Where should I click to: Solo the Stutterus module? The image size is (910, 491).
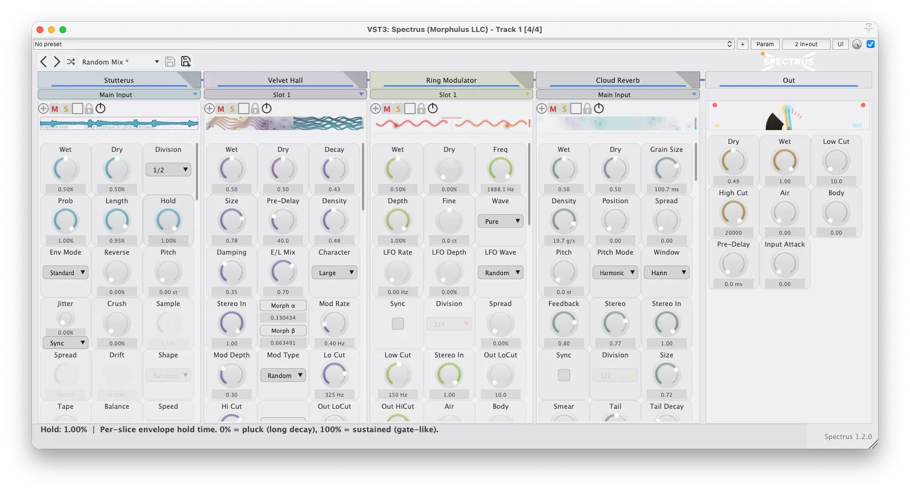click(x=66, y=108)
